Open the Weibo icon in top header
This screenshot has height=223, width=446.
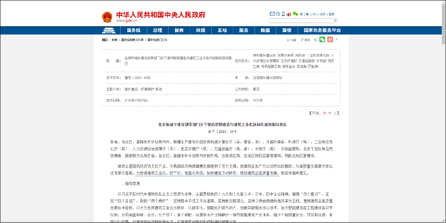(289, 14)
